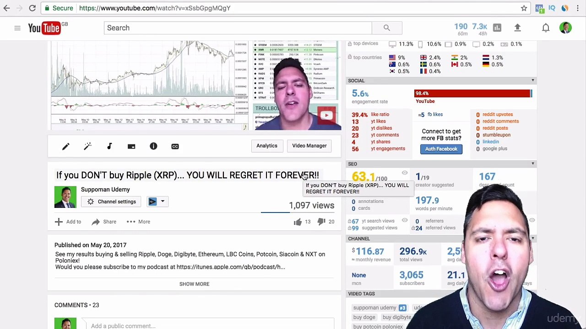Open the notifications bell
The height and width of the screenshot is (329, 586).
coord(546,28)
